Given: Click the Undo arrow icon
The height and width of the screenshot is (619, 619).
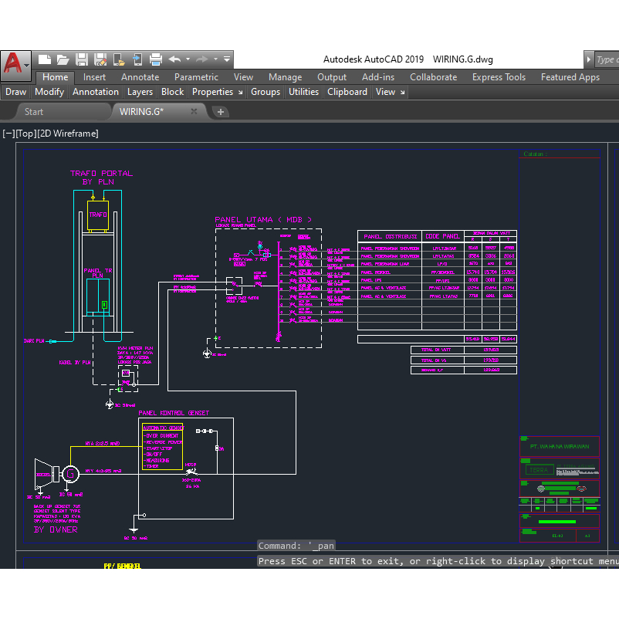Looking at the screenshot, I should [x=174, y=59].
